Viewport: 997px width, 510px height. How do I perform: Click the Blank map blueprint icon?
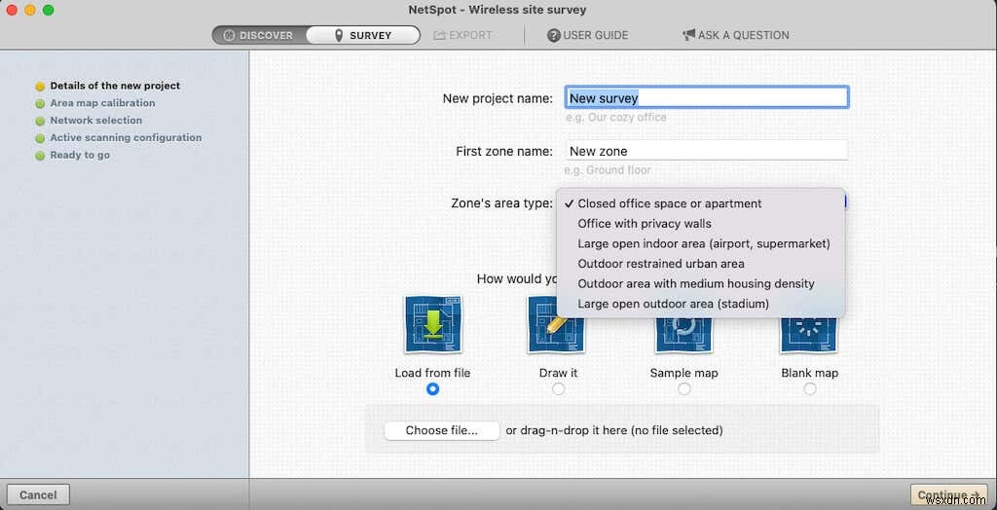[x=809, y=334]
